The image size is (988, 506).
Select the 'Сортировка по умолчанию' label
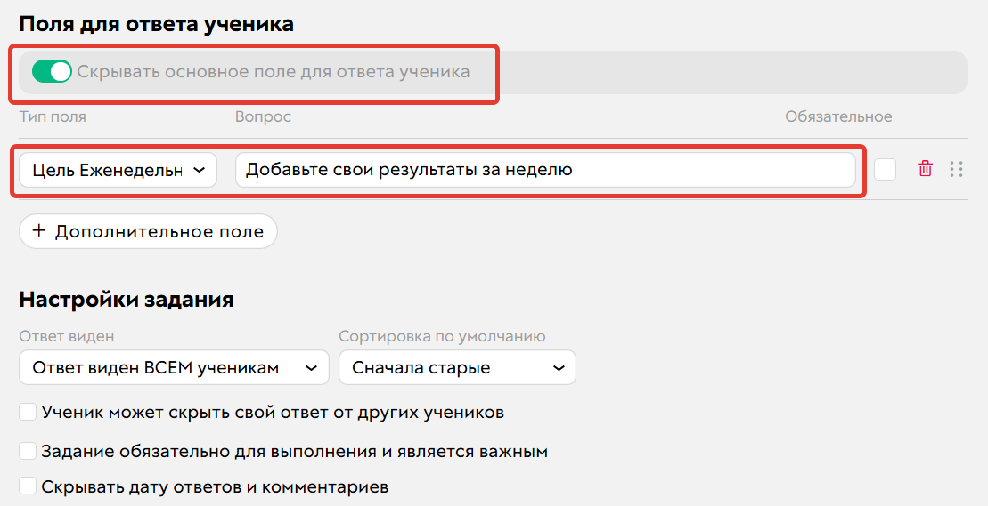442,337
